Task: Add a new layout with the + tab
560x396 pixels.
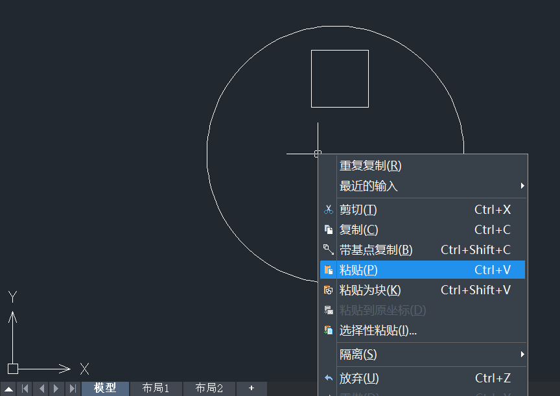Action: click(x=251, y=388)
